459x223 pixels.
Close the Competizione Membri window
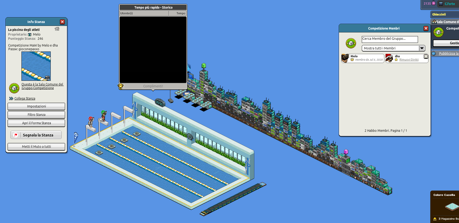point(426,28)
